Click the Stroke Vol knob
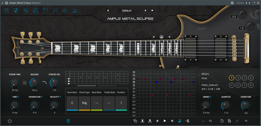The width and height of the screenshot is (261, 126). click(55, 83)
